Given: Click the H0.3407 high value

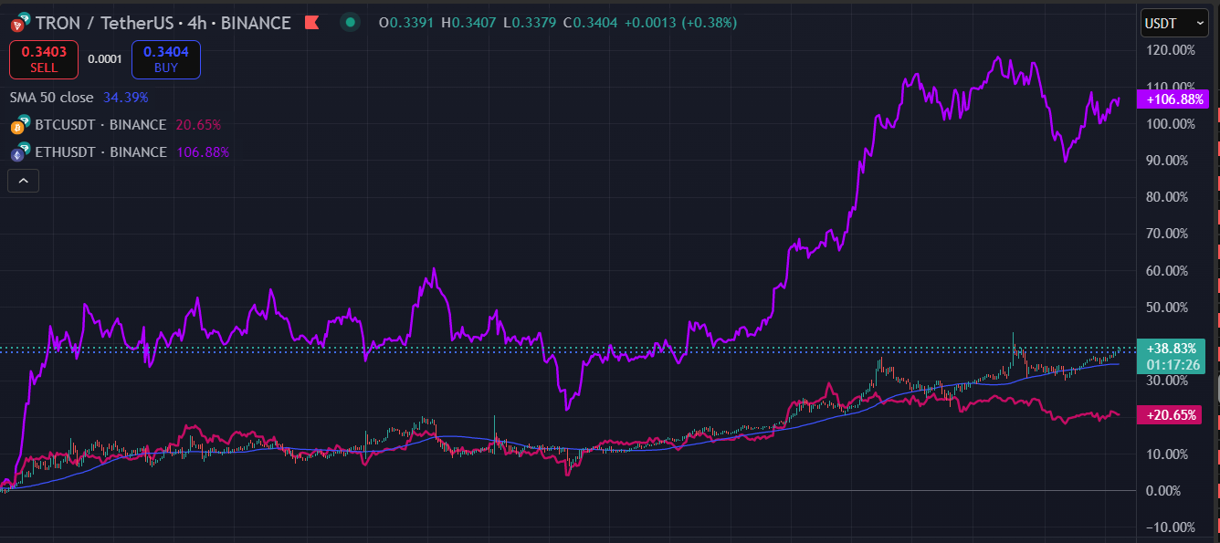Looking at the screenshot, I should [x=468, y=22].
